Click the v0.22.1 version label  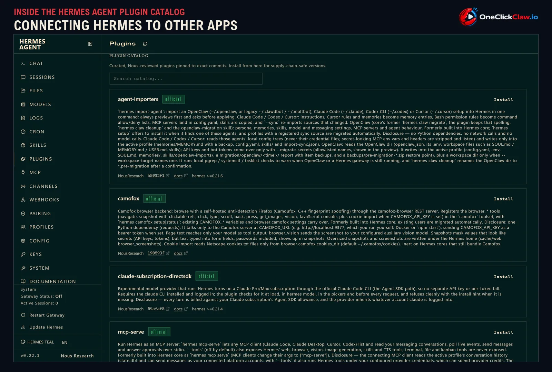pyautogui.click(x=30, y=355)
